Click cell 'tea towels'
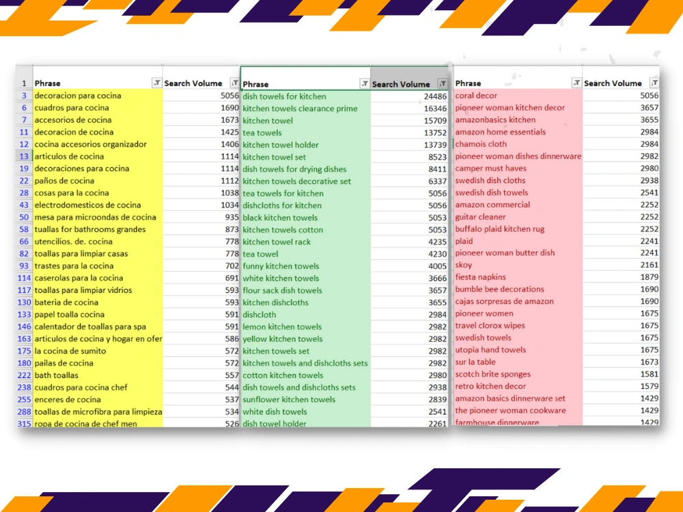This screenshot has height=512, width=683. 305,133
